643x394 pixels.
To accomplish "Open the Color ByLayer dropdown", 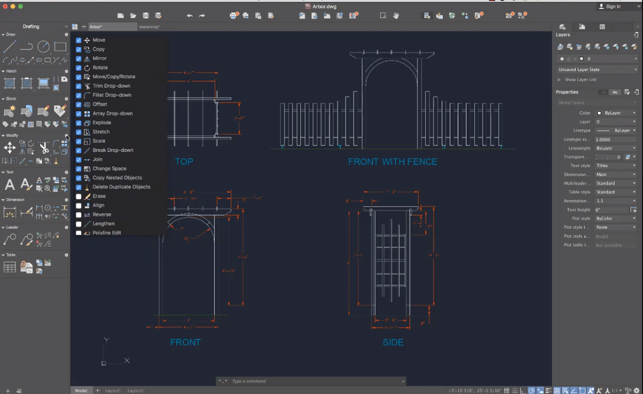I will (617, 113).
